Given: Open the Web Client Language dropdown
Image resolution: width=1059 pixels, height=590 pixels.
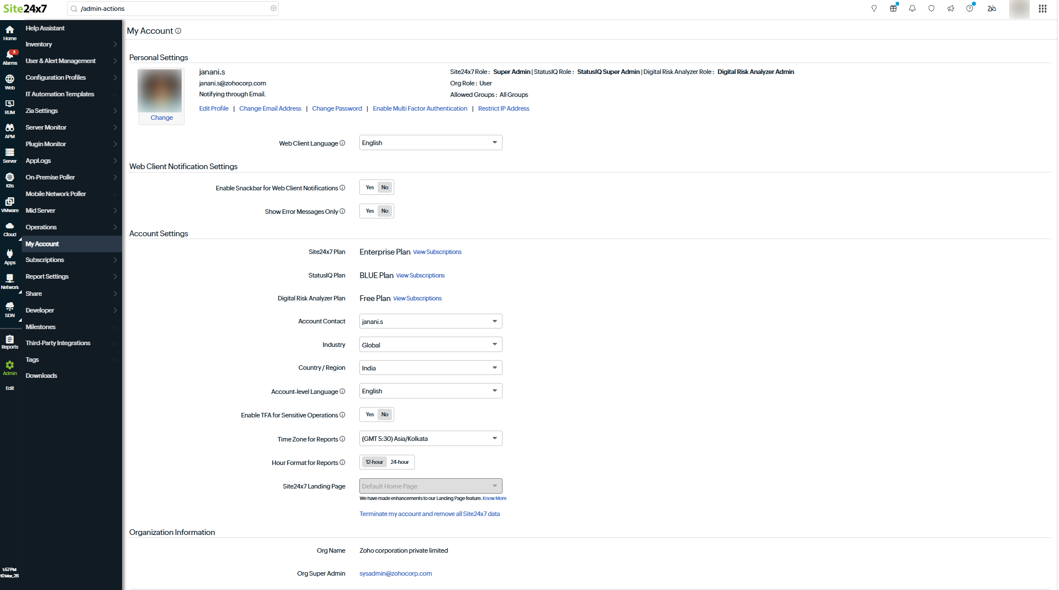Looking at the screenshot, I should pos(430,143).
